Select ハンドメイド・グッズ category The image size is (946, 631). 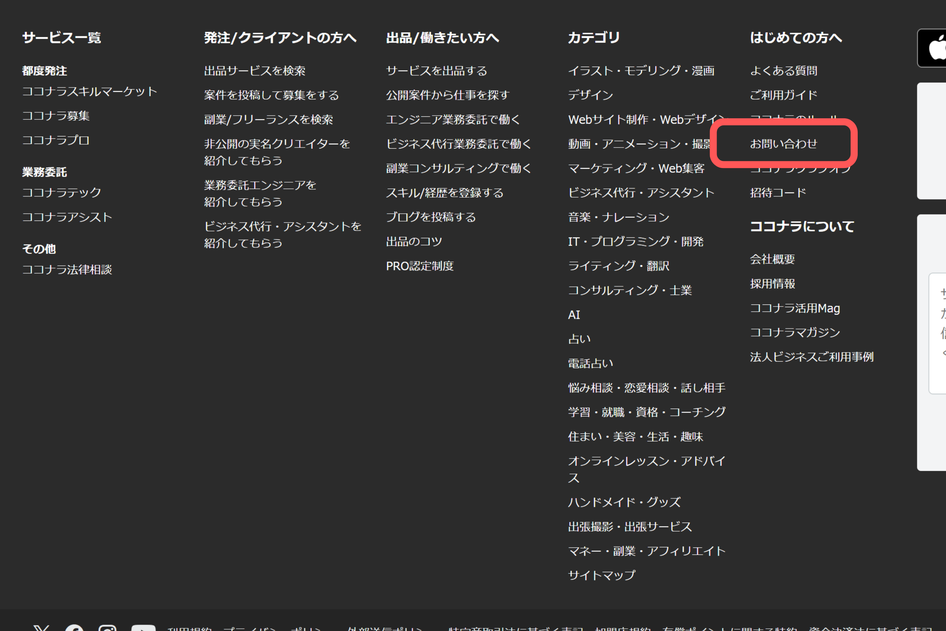coord(624,502)
